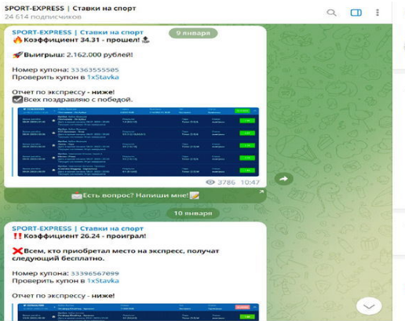
Task: Open search in channel header
Action: (331, 13)
